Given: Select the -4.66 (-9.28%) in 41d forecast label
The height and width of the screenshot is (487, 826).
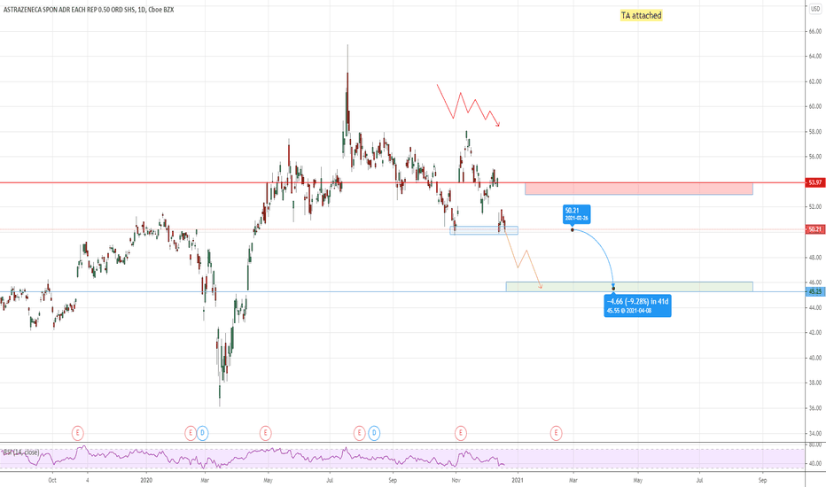Looking at the screenshot, I should (x=637, y=305).
